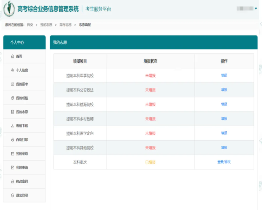Expand the user account dropdown arrow

tap(256, 9)
